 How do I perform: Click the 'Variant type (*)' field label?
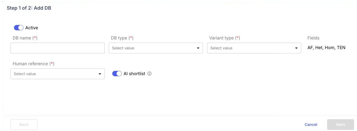point(224,38)
